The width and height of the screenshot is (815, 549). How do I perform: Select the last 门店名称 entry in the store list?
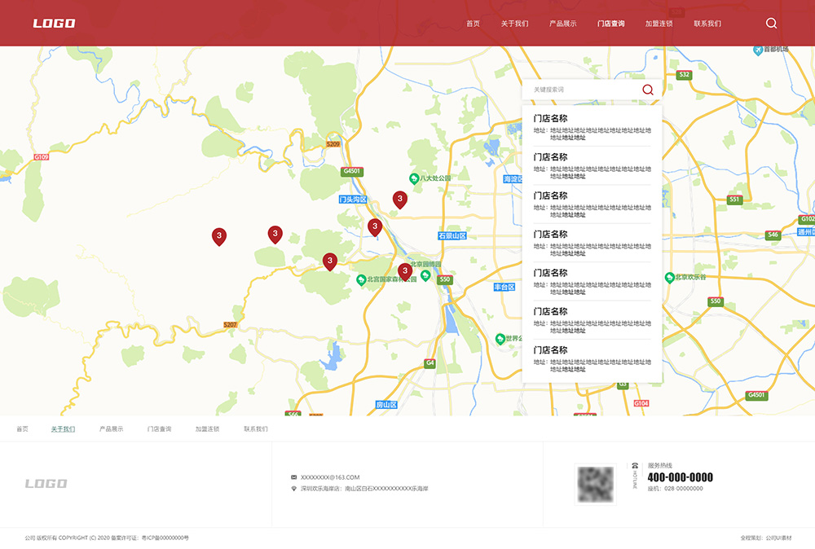592,359
